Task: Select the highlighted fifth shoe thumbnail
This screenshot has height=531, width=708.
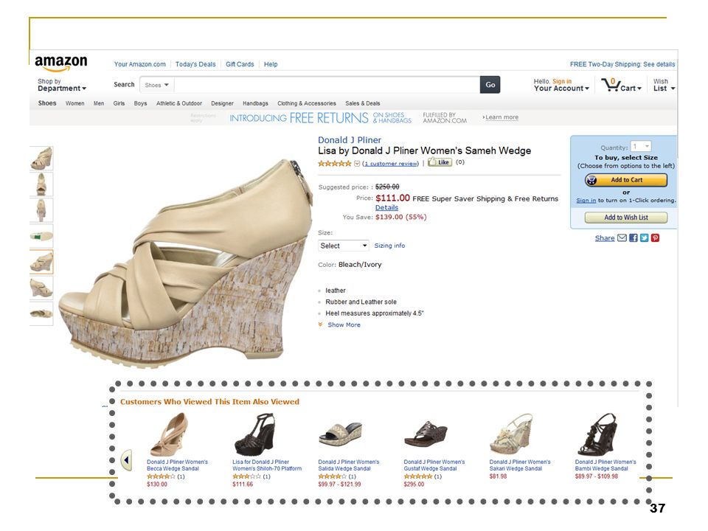Action: 41,262
